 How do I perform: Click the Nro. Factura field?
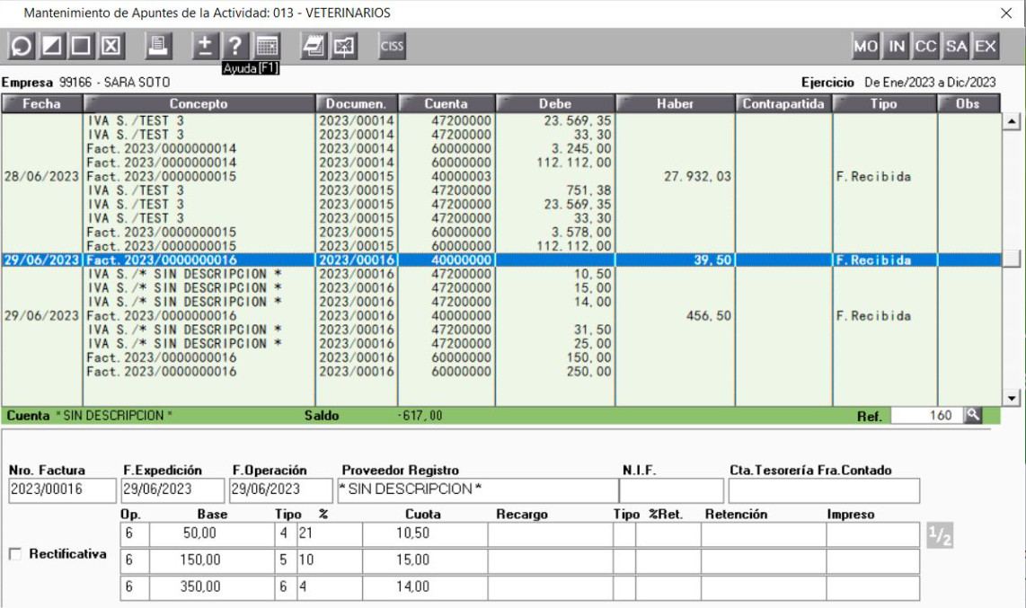pyautogui.click(x=62, y=490)
